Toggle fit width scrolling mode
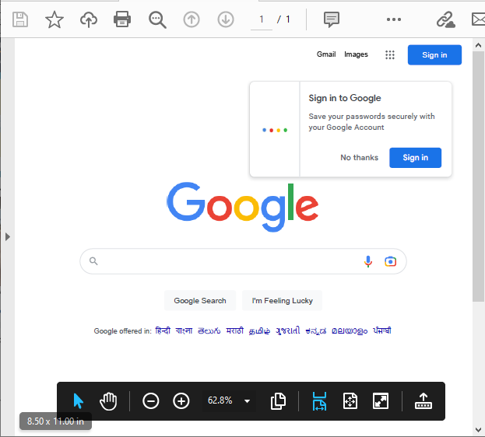The width and height of the screenshot is (485, 437). click(319, 401)
